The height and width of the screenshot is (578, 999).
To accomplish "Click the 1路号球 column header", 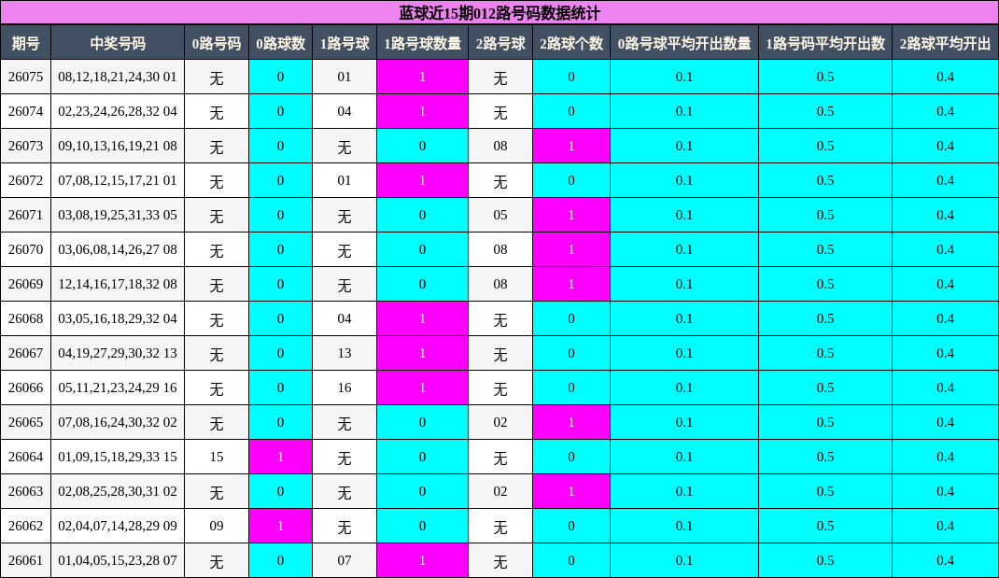I will point(345,43).
